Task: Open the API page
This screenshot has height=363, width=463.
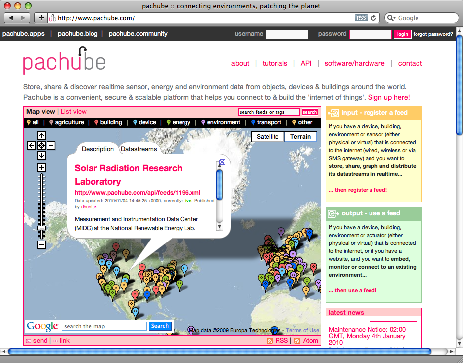Action: [x=306, y=63]
